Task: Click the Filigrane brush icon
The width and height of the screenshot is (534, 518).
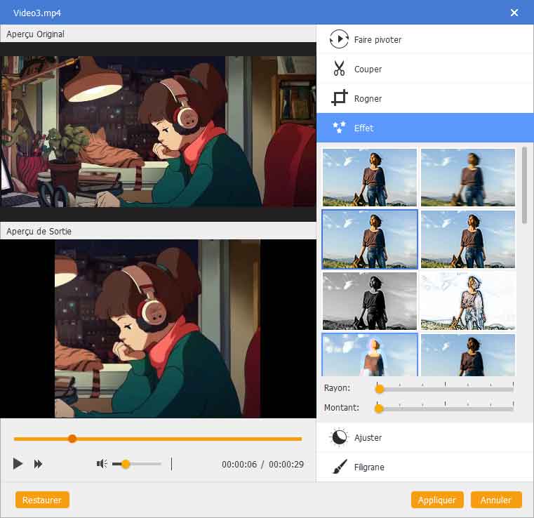Action: coord(339,467)
